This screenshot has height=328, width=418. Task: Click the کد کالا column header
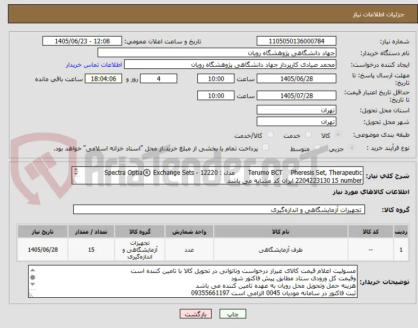pos(371,232)
